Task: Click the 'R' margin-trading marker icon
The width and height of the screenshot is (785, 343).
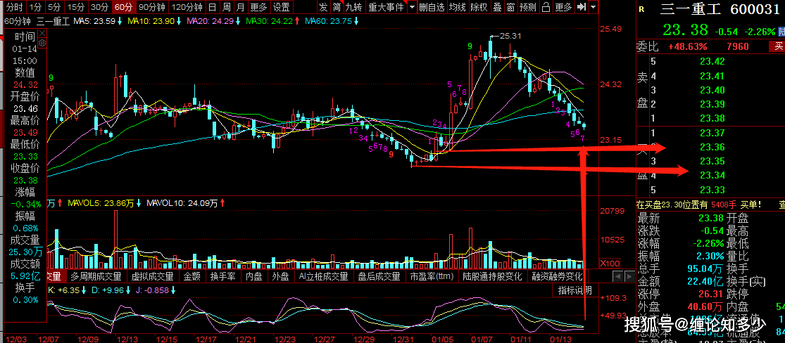Action: [641, 10]
